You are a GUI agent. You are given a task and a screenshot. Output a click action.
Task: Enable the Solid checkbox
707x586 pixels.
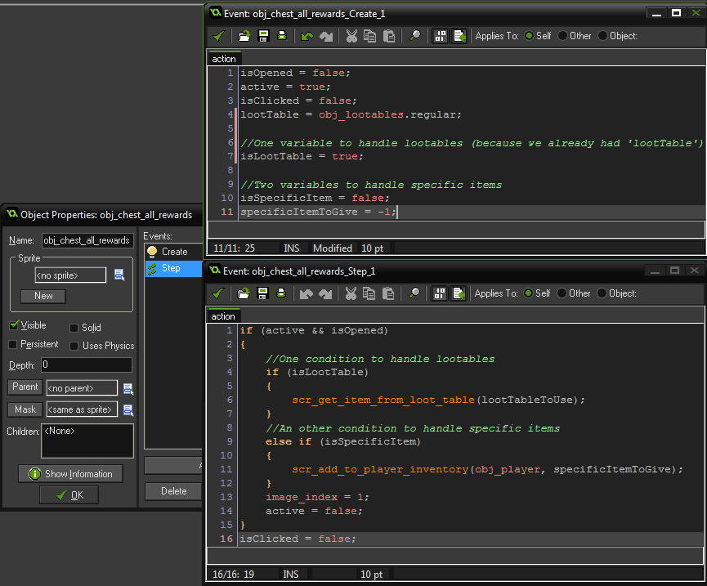pyautogui.click(x=74, y=328)
